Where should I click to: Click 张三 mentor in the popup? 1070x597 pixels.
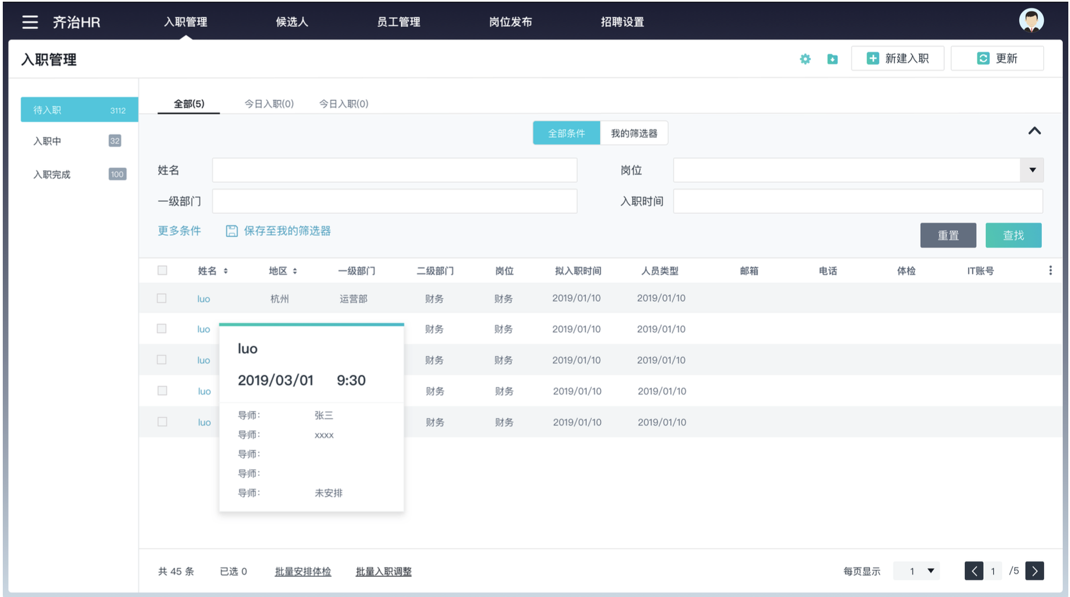(323, 415)
